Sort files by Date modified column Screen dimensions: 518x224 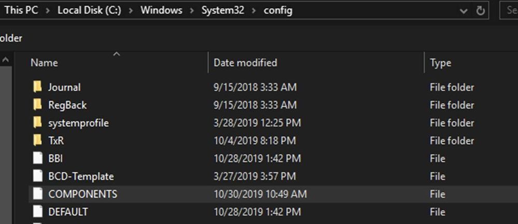coord(245,63)
